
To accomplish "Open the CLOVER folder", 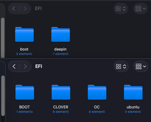I will pos(61,92).
